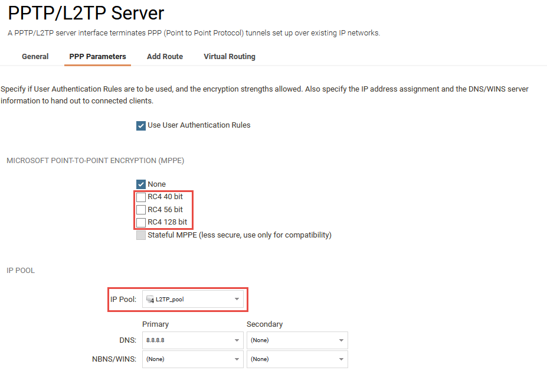The height and width of the screenshot is (377, 547).
Task: Select the L2TP_pool object icon
Action: click(150, 300)
